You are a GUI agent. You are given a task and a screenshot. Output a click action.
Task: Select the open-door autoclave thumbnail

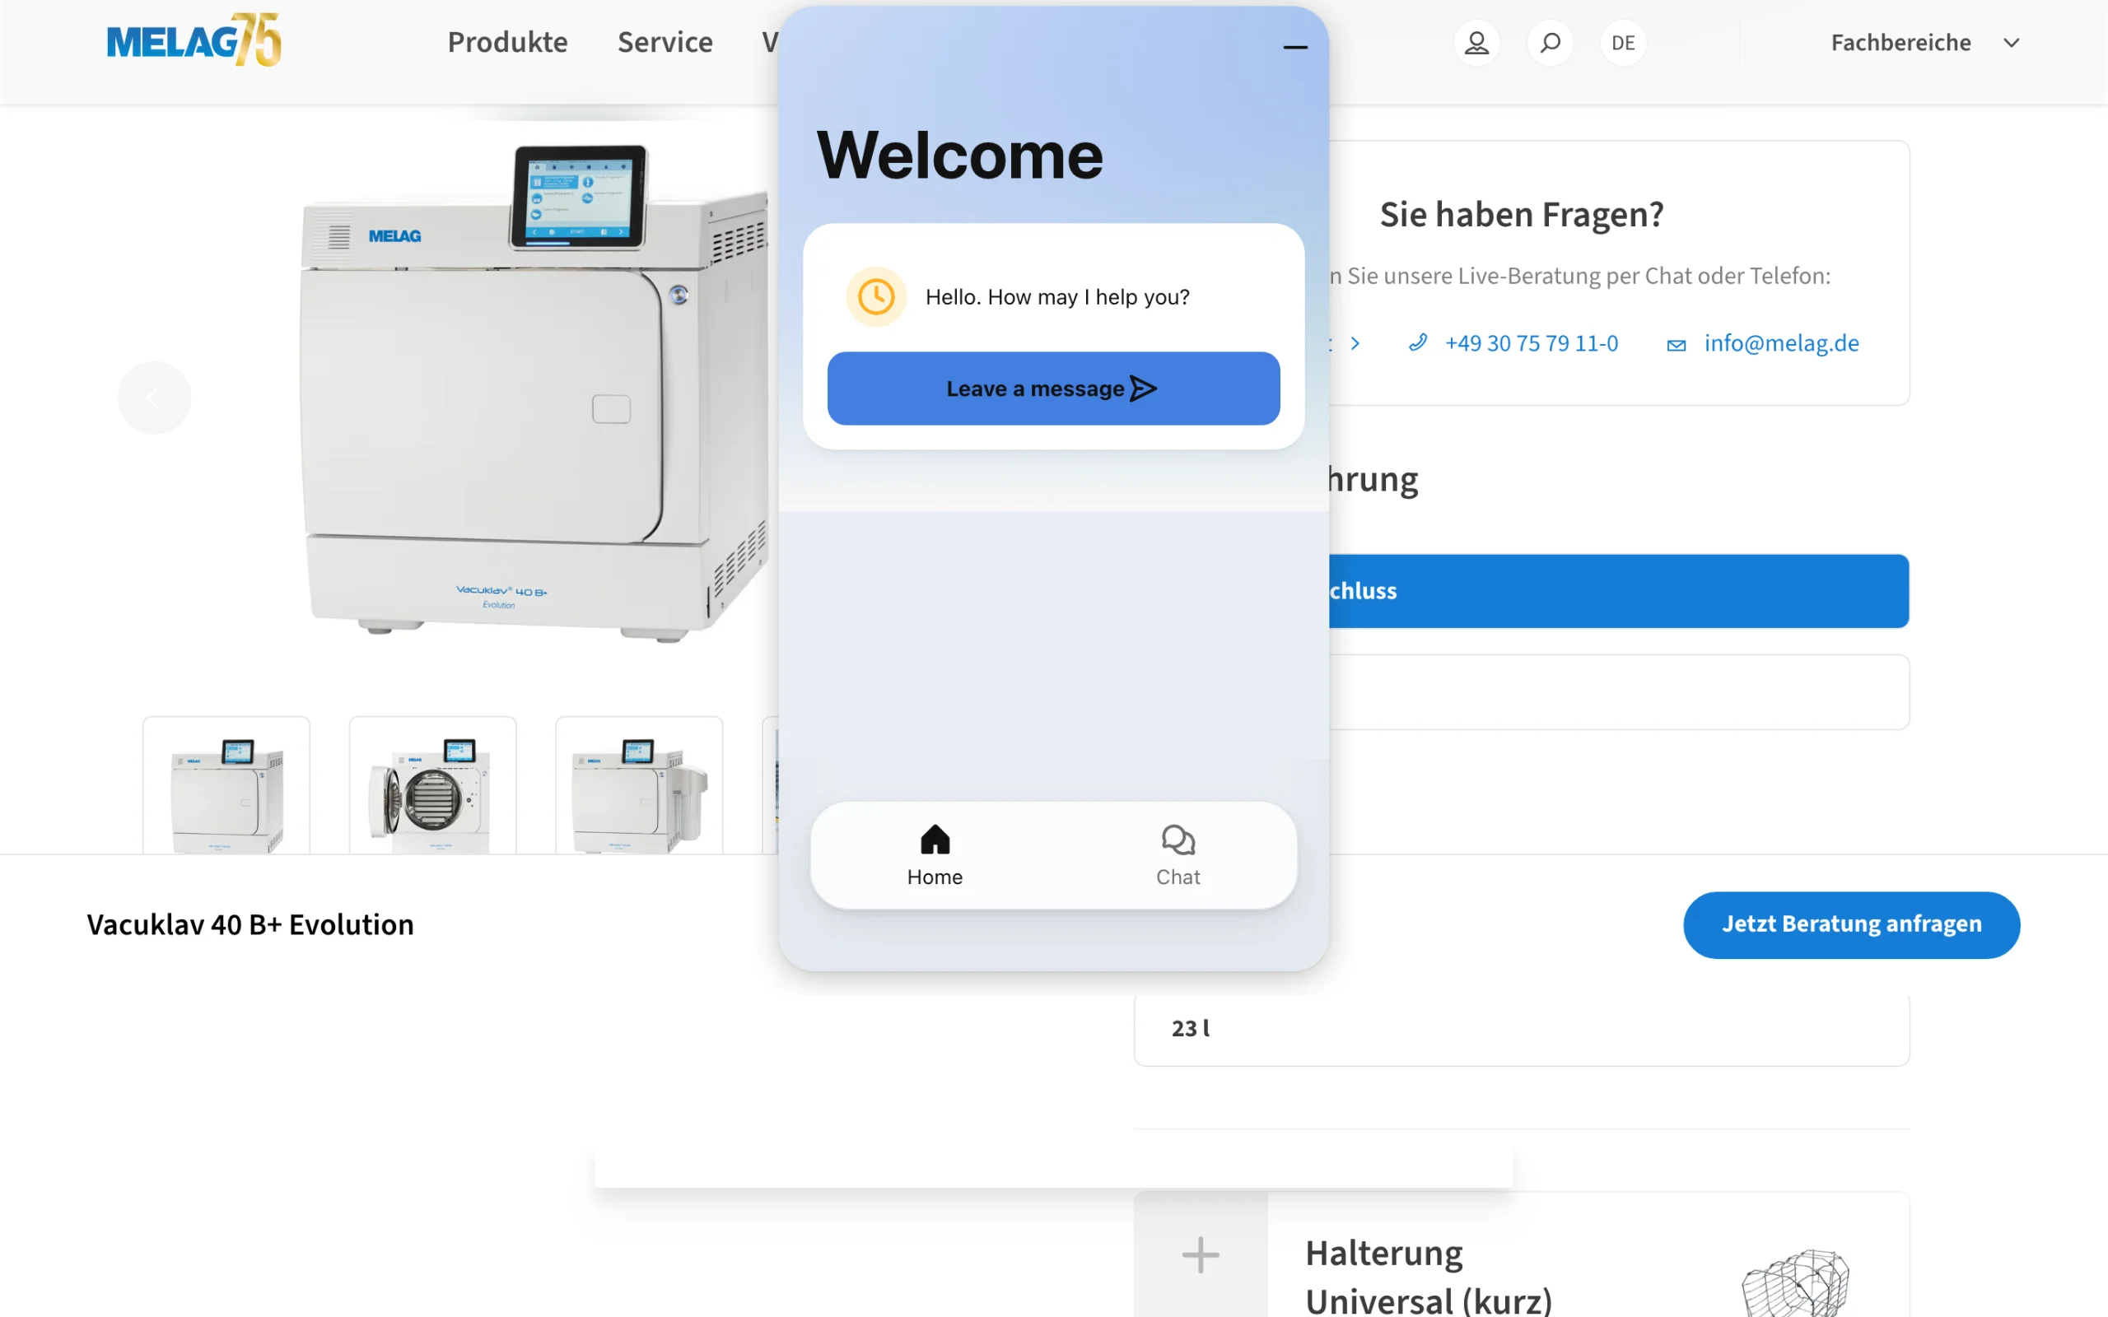tap(433, 784)
